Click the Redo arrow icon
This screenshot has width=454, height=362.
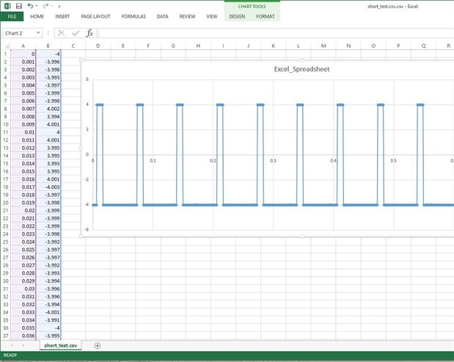point(47,6)
